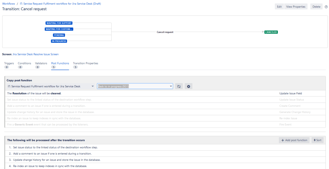Switch to the Validators tab

41,63
